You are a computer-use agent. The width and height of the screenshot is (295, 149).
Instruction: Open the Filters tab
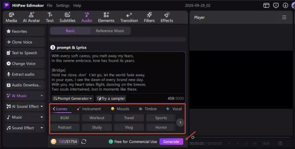pos(149,18)
